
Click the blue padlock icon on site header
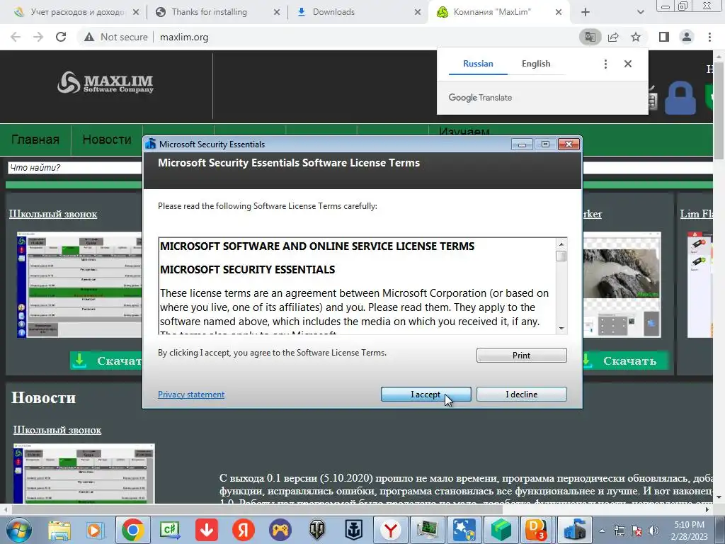coord(680,98)
